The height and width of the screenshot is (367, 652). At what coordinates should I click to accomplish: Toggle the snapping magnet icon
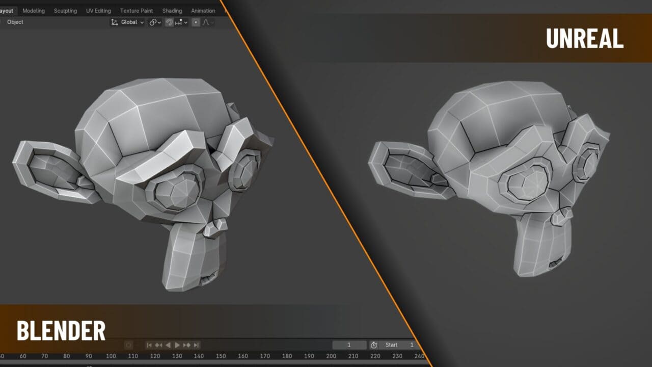169,22
